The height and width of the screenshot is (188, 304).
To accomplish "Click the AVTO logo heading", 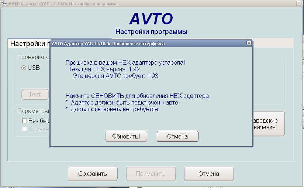I will coord(151,19).
